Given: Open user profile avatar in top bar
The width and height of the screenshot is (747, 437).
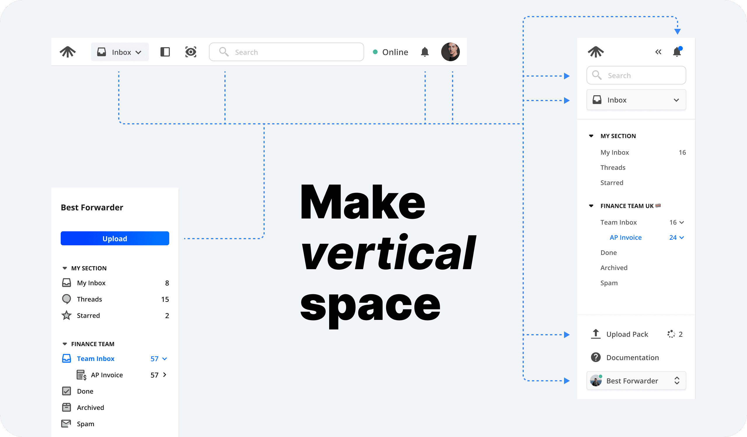Looking at the screenshot, I should pyautogui.click(x=450, y=52).
